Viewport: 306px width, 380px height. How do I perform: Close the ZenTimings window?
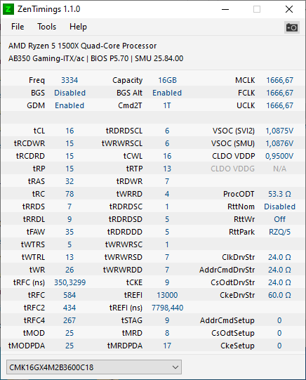pos(289,9)
